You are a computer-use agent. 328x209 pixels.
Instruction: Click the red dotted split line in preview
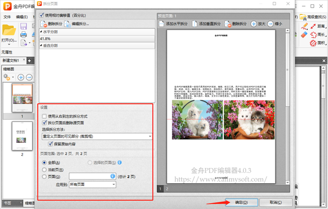[x=221, y=120]
